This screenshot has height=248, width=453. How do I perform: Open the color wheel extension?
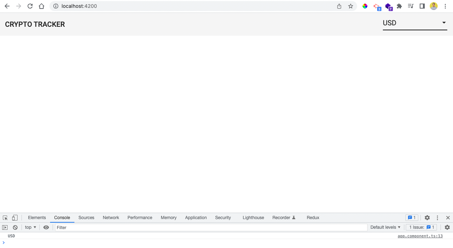pos(365,6)
